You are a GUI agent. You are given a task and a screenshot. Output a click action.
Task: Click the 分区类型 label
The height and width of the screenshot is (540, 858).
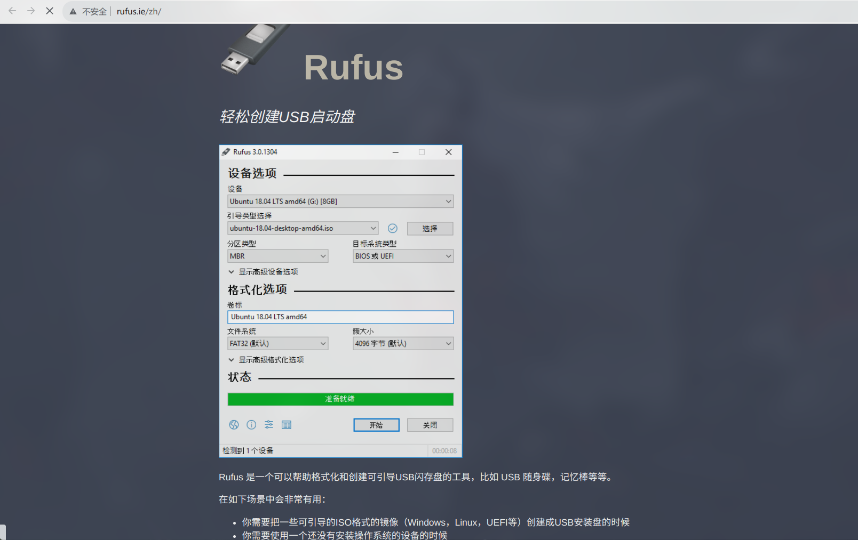242,244
